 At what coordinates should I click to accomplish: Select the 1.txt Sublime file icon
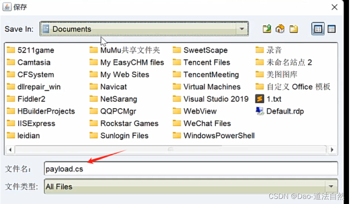[x=259, y=99]
